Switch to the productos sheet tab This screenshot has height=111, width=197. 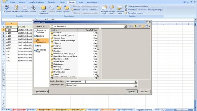(31, 110)
